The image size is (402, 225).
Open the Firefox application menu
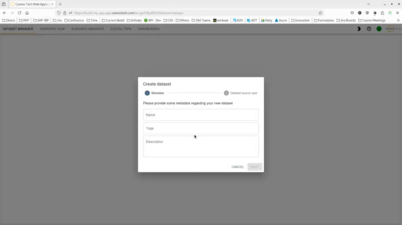(398, 13)
